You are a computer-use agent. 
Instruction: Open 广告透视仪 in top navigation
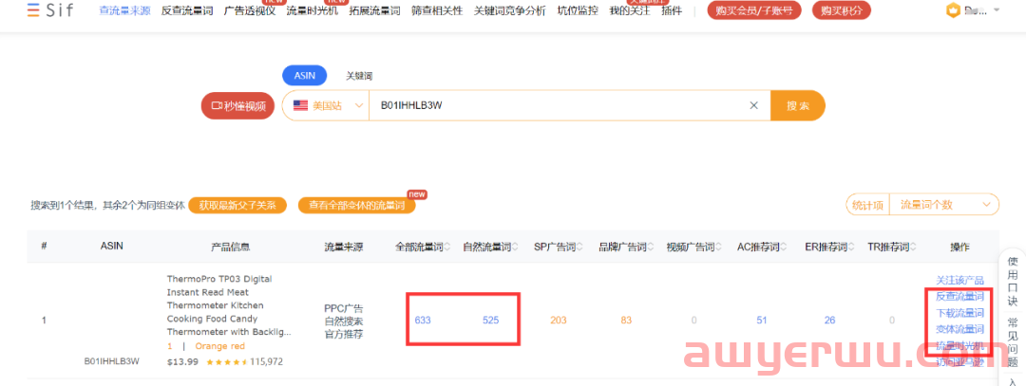(249, 11)
